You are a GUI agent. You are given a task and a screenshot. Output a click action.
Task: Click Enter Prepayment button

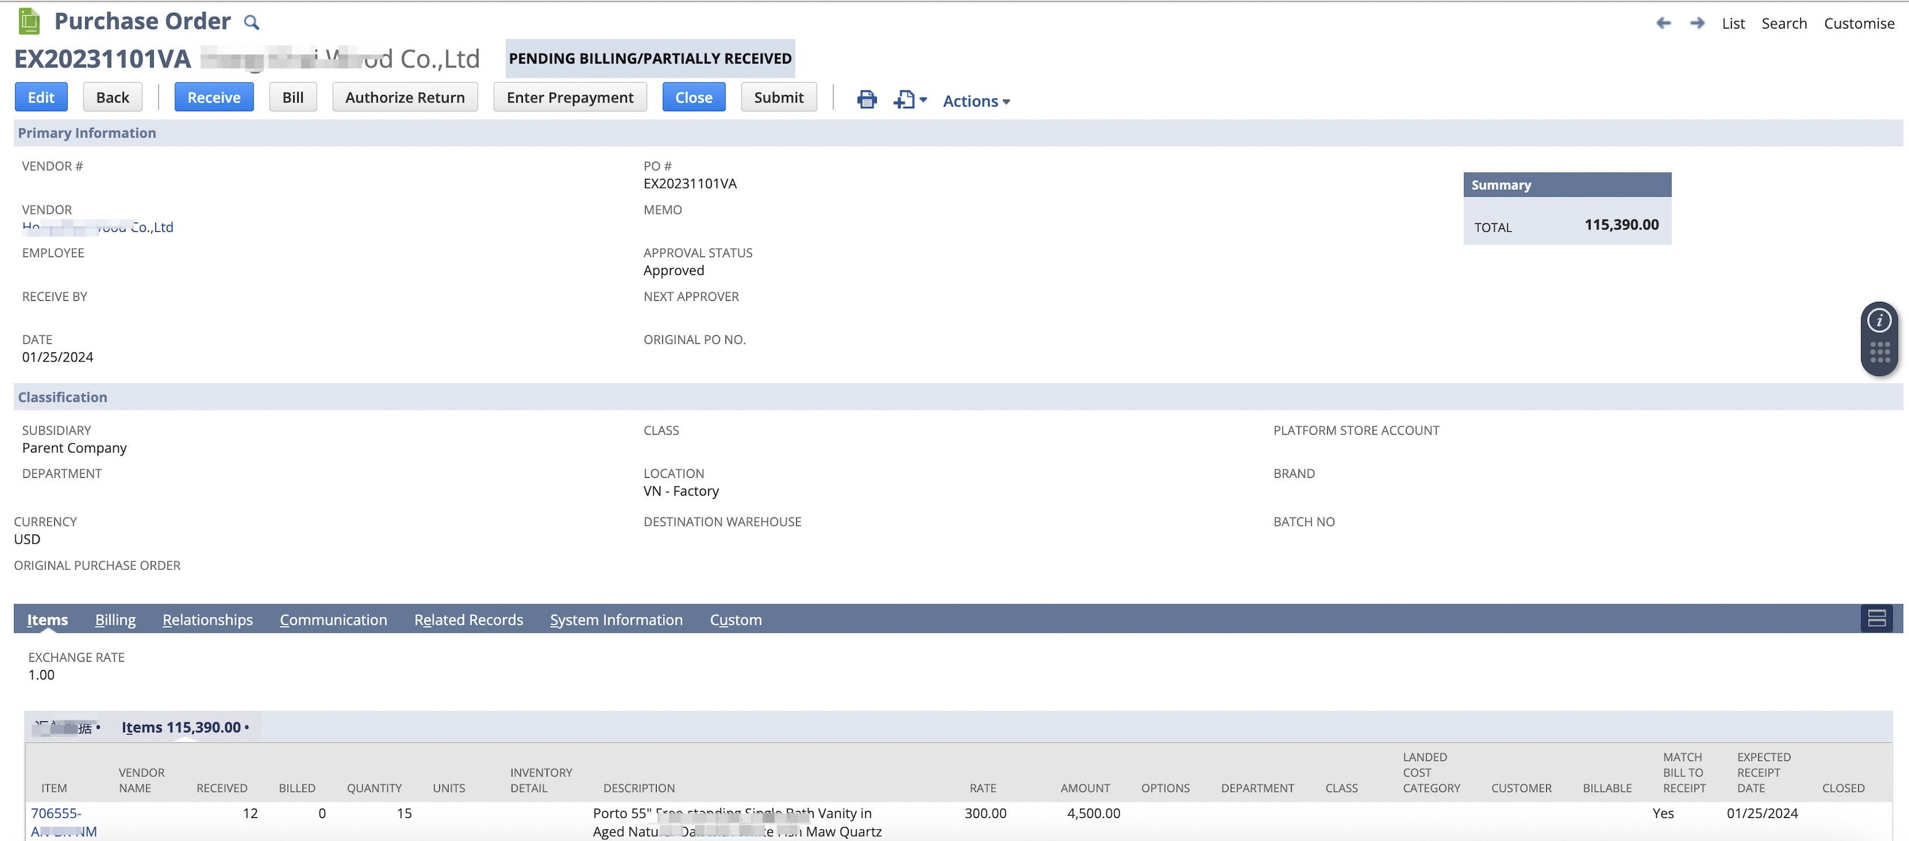click(x=570, y=97)
